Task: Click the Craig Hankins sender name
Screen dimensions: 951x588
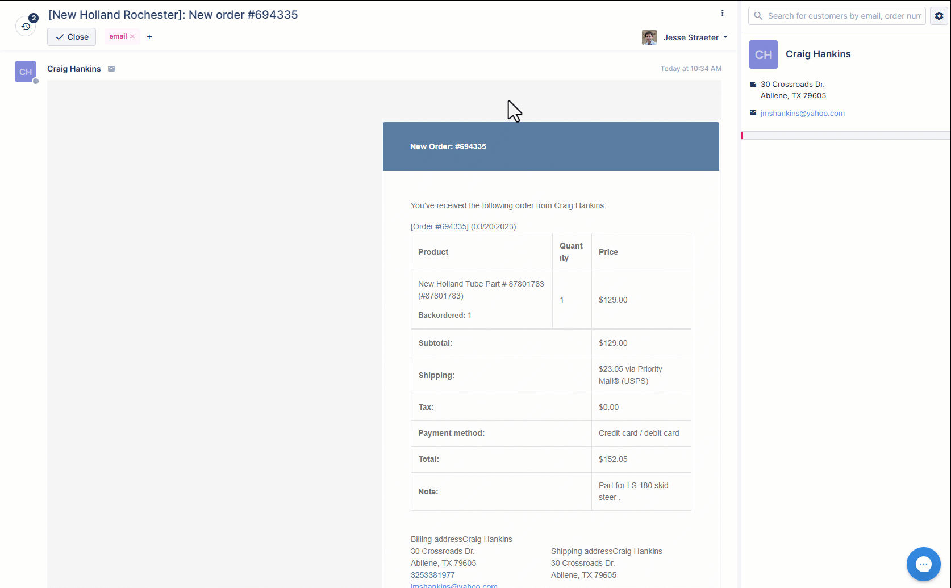Action: [x=74, y=69]
